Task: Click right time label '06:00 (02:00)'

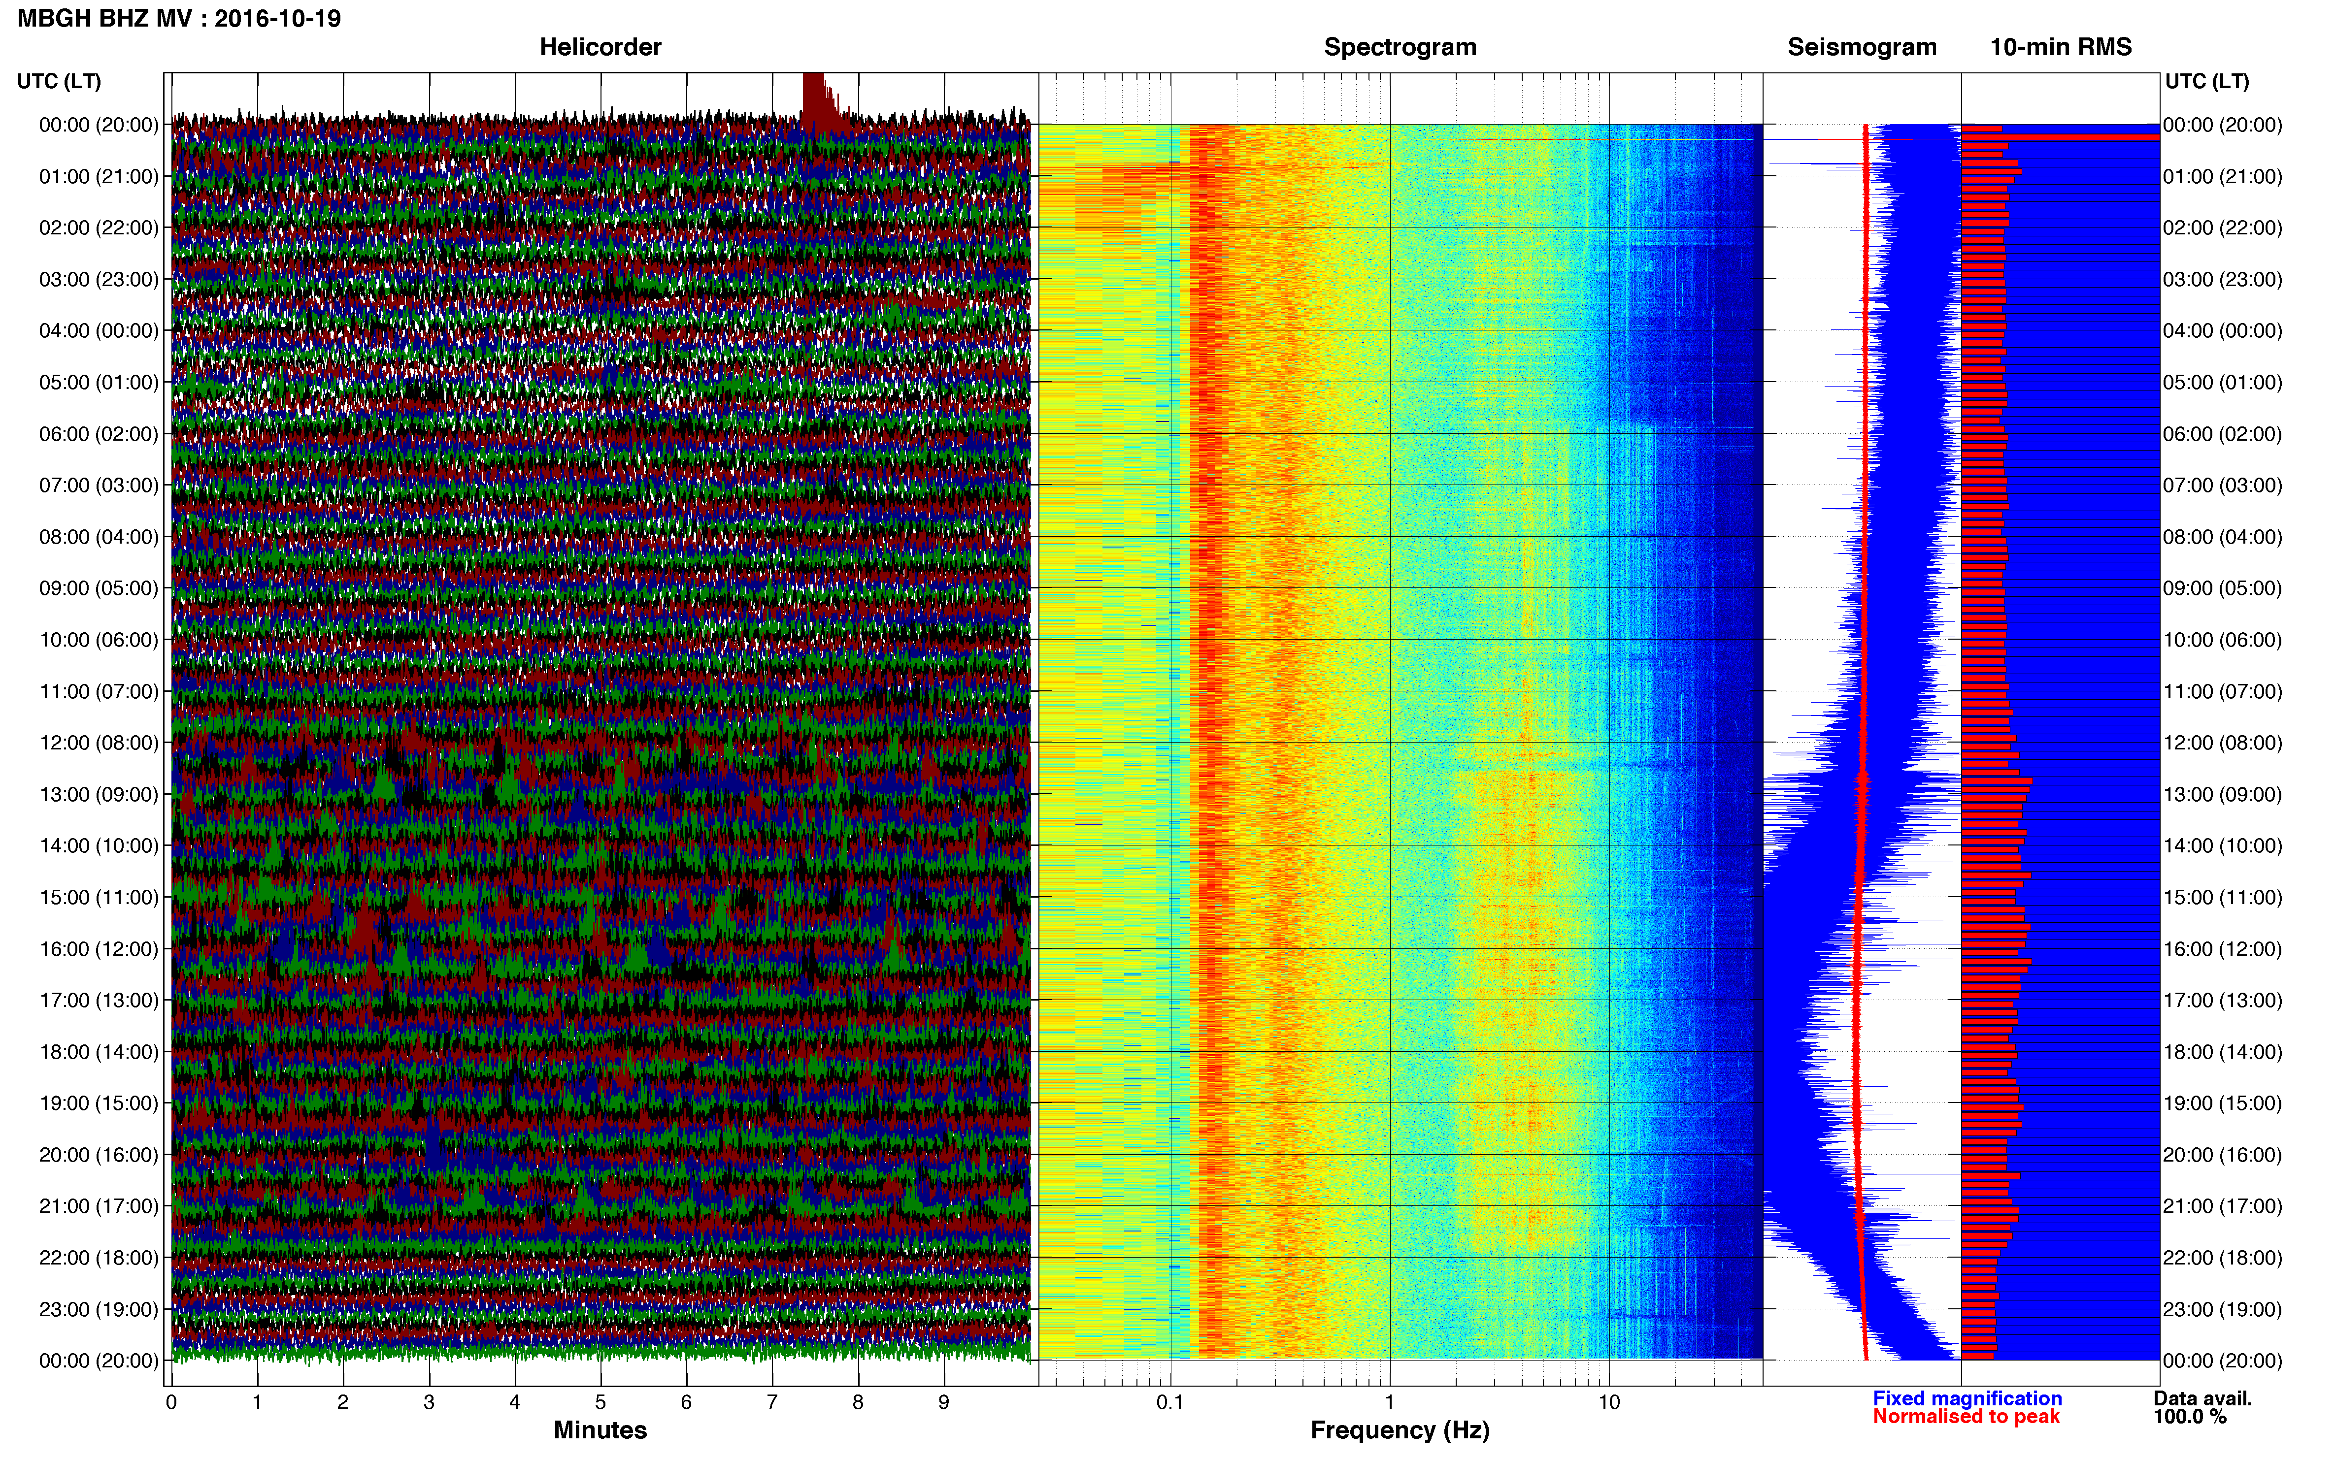Action: [x=2222, y=433]
